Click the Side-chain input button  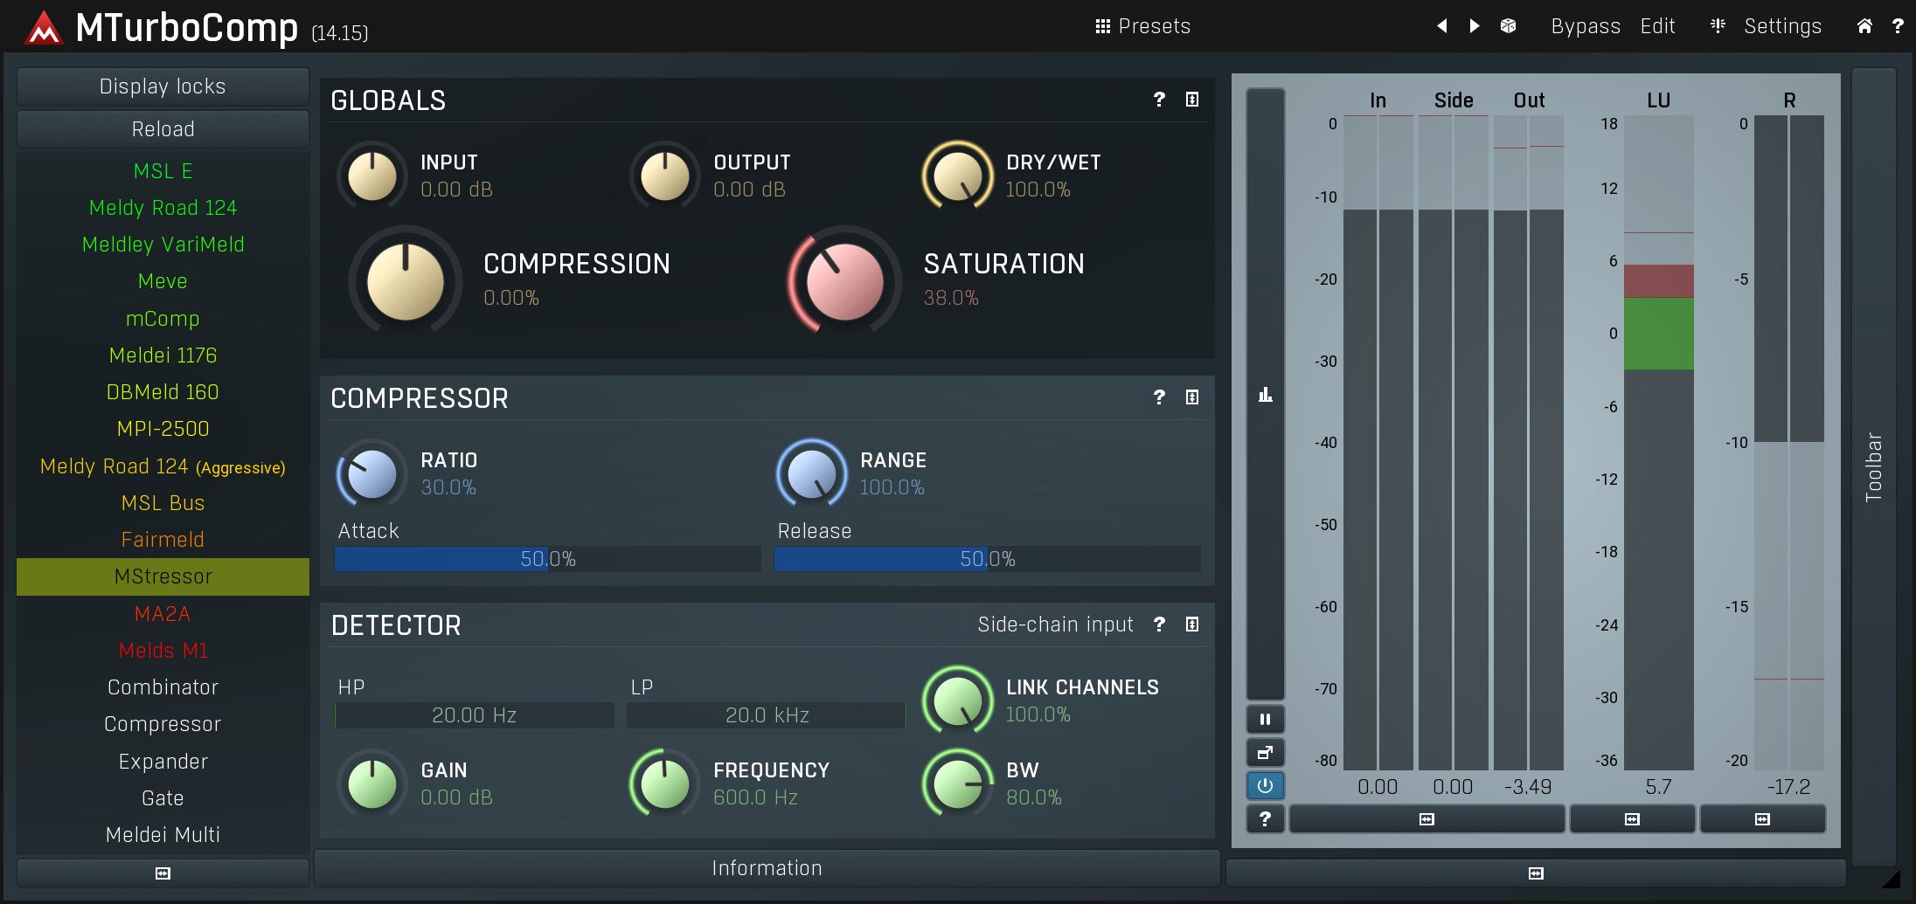tap(1054, 625)
